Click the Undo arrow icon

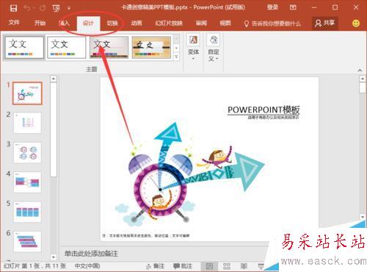[x=27, y=8]
